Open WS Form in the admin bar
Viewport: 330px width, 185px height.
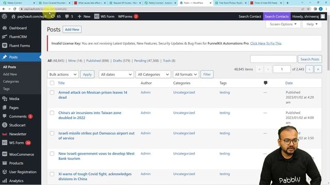pos(104,16)
